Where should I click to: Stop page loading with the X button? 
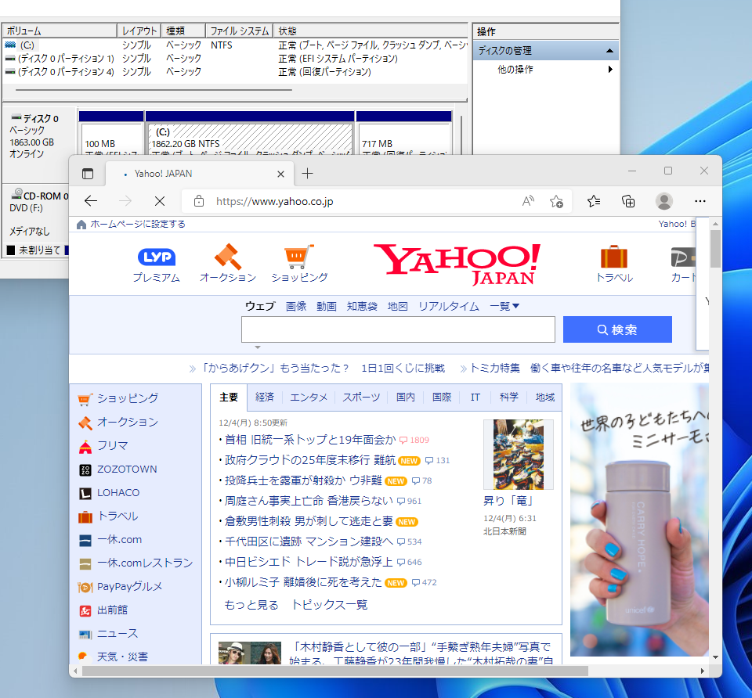click(x=160, y=201)
